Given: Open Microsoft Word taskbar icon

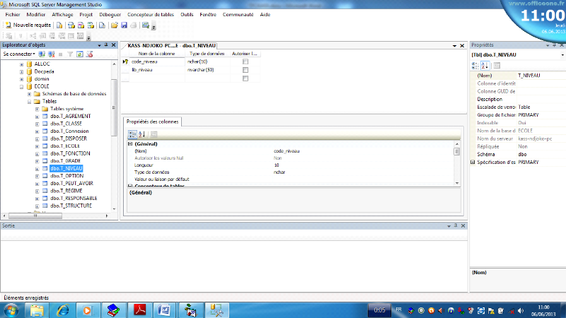Looking at the screenshot, I should coord(164,310).
